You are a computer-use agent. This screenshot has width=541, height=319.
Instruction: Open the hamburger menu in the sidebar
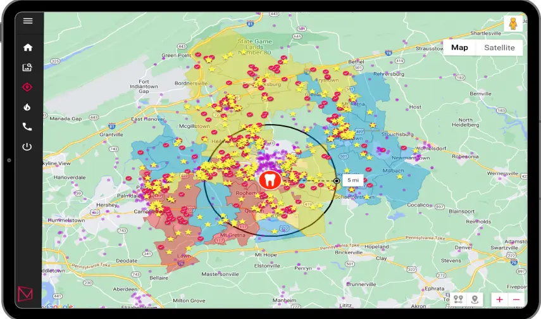[x=28, y=21]
